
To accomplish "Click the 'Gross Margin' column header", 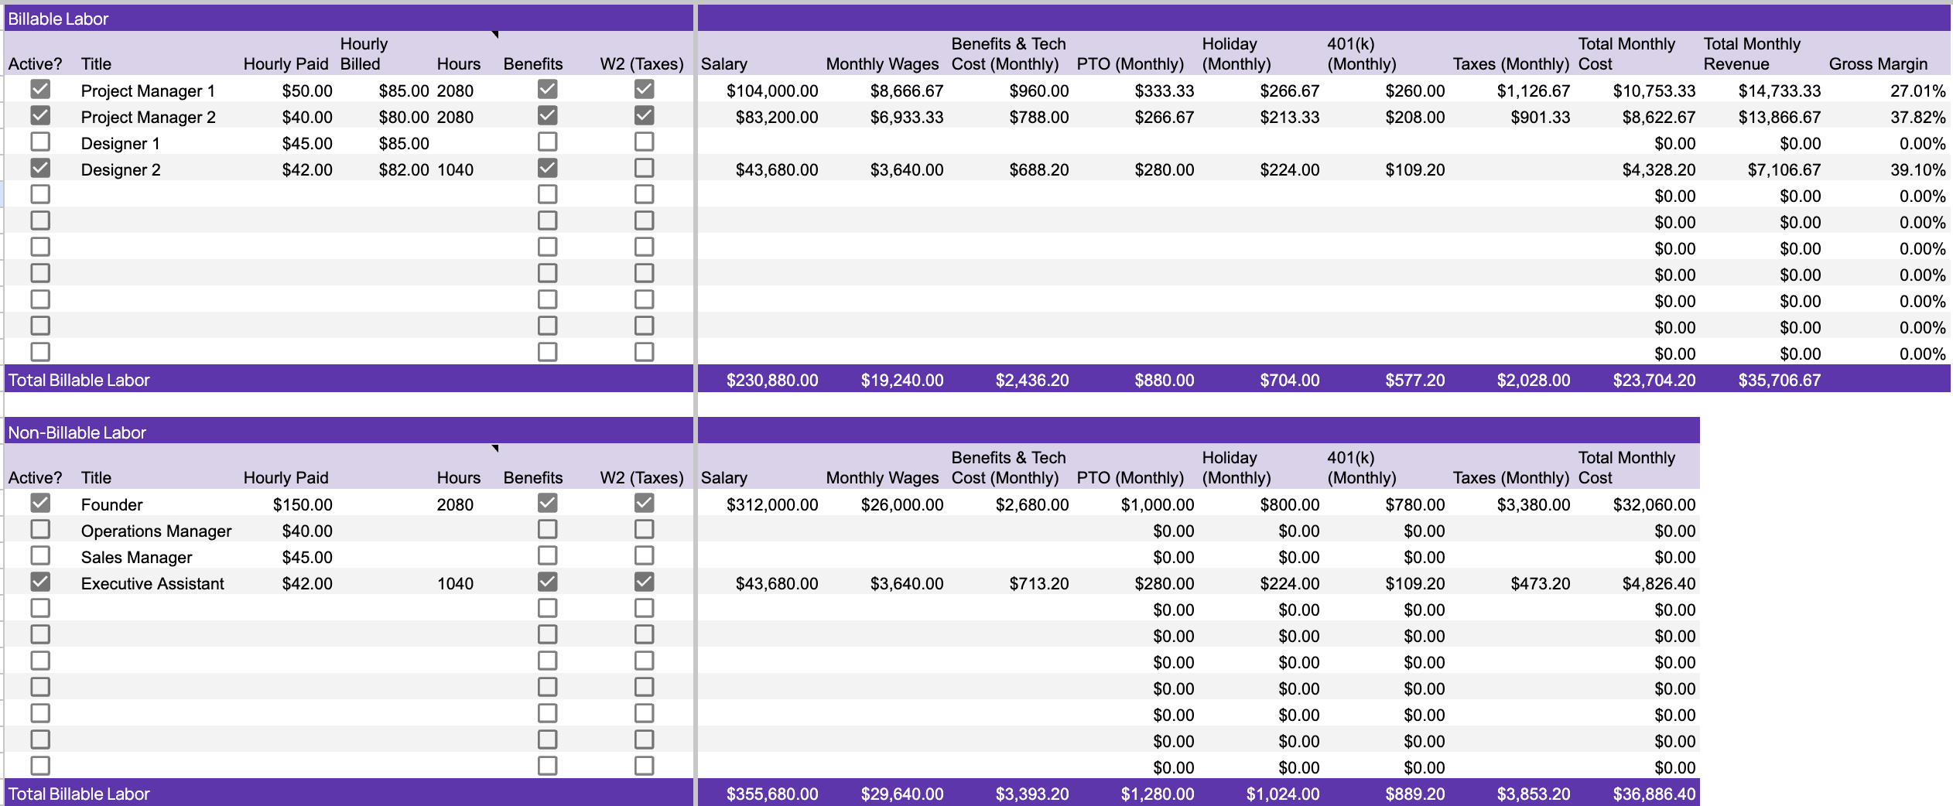I will pyautogui.click(x=1878, y=63).
